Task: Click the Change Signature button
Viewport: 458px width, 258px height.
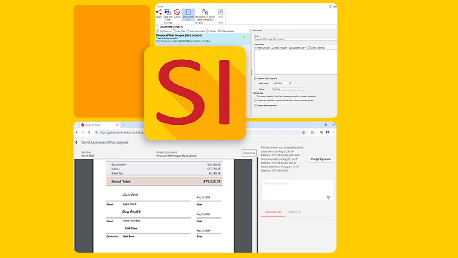Action: point(320,159)
